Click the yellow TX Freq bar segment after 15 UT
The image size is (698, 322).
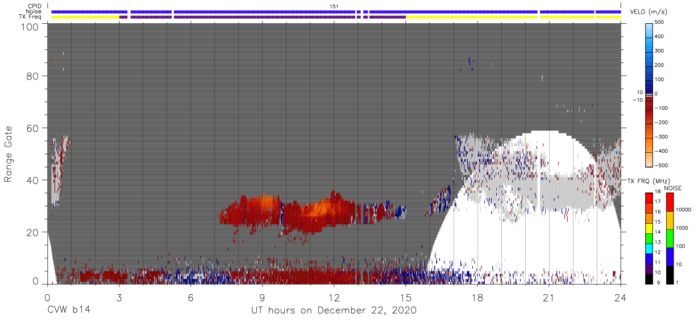[x=472, y=17]
